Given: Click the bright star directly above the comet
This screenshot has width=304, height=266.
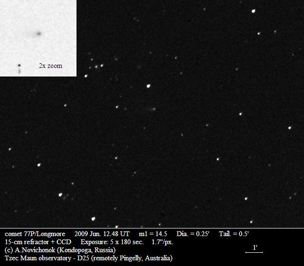Looking at the screenshot, I should tap(149, 86).
